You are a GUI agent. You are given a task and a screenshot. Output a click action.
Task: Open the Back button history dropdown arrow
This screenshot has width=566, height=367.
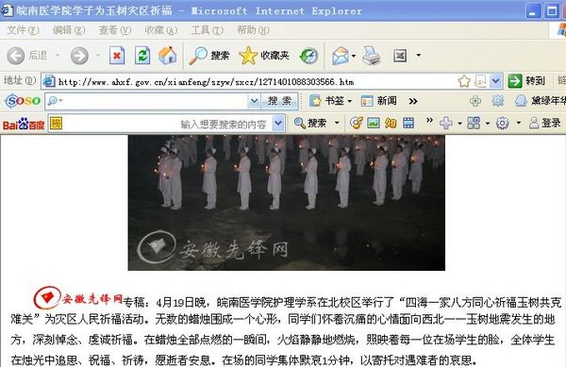click(58, 56)
